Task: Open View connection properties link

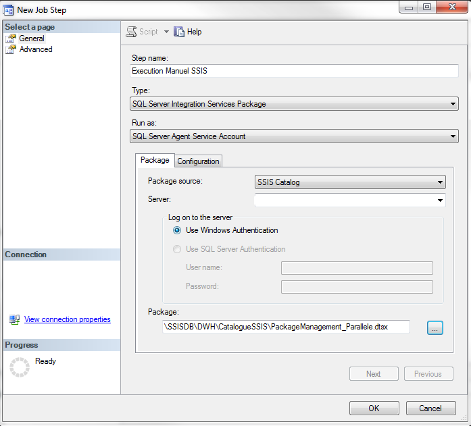Action: click(68, 319)
